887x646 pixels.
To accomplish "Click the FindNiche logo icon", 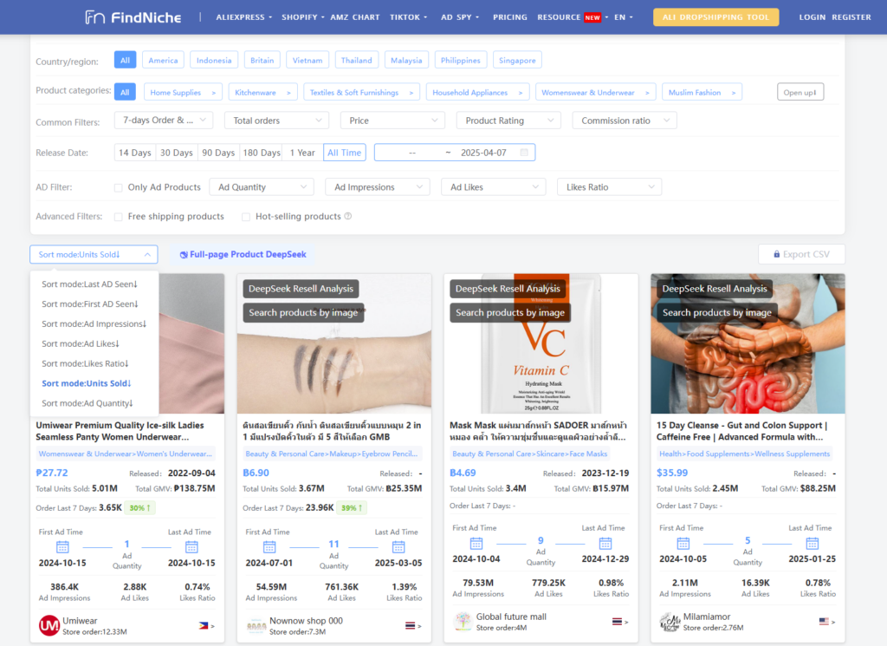I will pos(95,17).
